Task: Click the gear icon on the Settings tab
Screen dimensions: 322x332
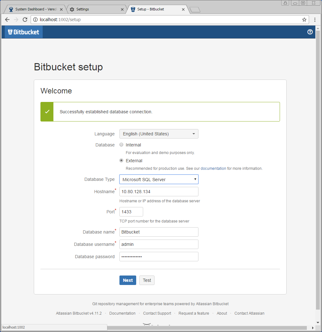Action: [71, 9]
